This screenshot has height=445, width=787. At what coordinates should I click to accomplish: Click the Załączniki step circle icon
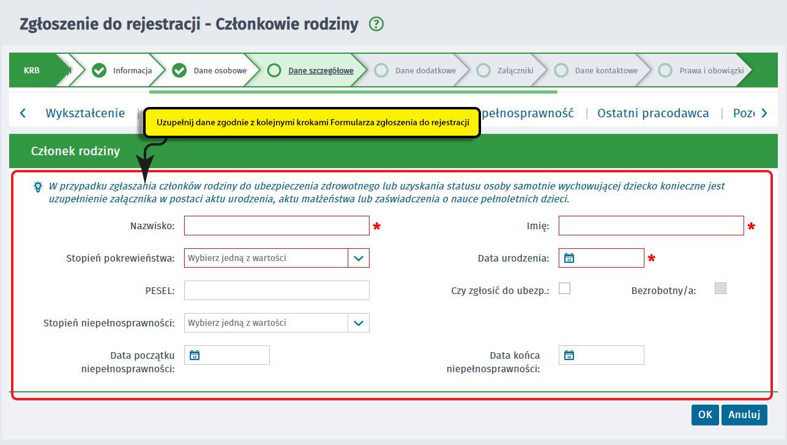pos(483,70)
